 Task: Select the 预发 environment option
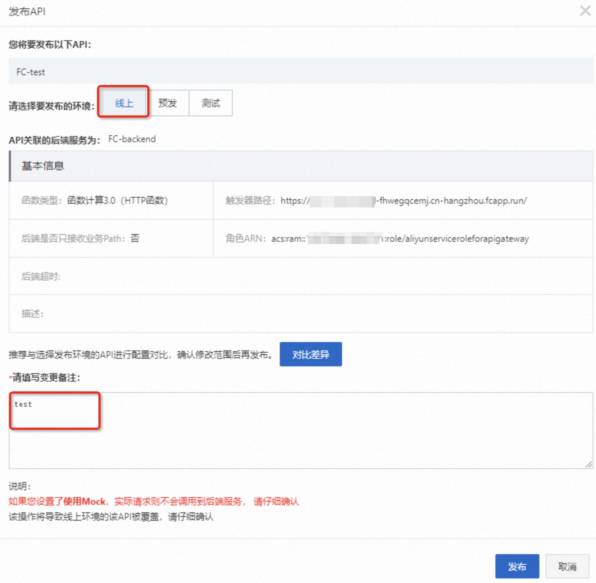tap(167, 103)
